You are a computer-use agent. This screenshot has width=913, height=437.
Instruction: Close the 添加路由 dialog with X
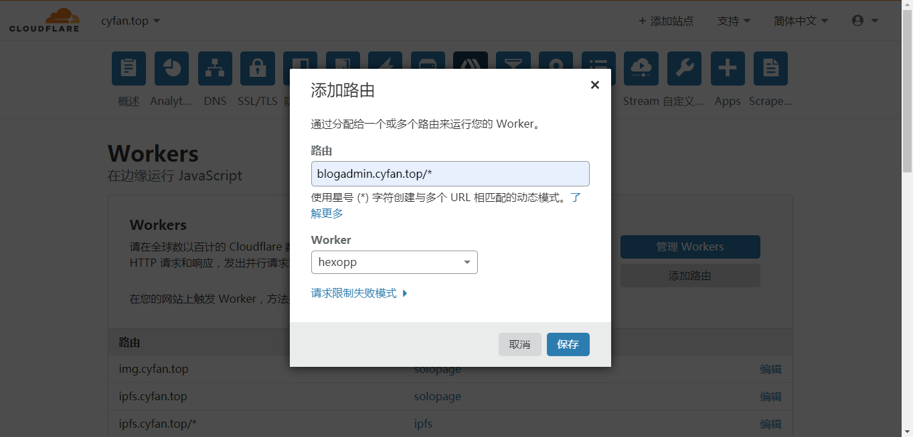(594, 85)
